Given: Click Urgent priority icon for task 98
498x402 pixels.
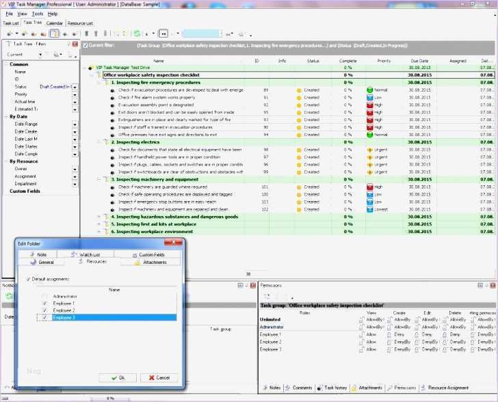Looking at the screenshot, I should (x=369, y=150).
